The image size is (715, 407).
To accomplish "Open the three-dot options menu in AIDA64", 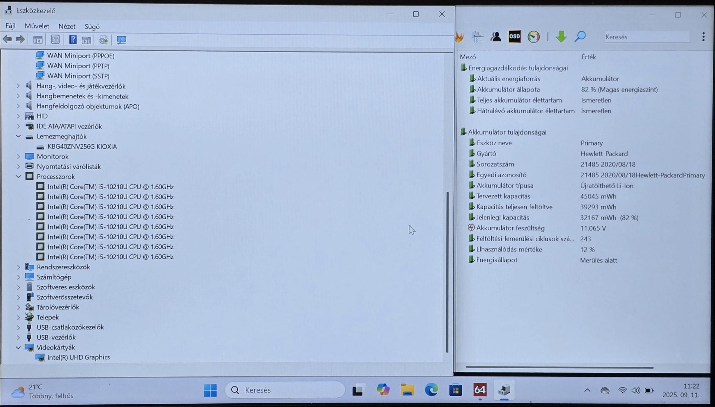I will point(703,37).
